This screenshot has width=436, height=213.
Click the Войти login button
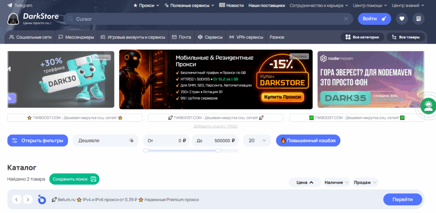pyautogui.click(x=374, y=19)
